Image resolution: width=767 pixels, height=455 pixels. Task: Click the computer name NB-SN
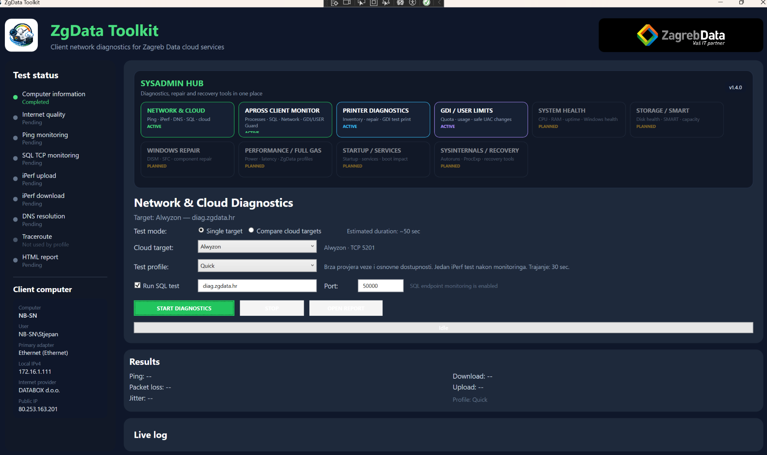(x=28, y=315)
